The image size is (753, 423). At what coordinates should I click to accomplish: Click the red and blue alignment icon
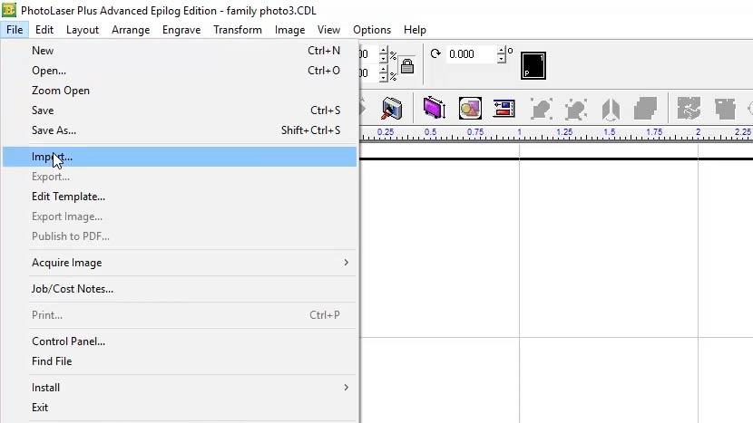coord(504,110)
